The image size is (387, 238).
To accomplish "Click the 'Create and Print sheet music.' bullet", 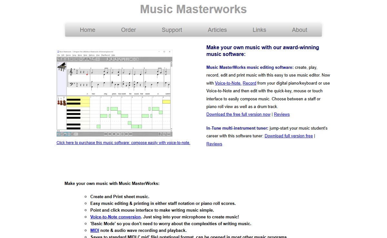I will 120,197.
